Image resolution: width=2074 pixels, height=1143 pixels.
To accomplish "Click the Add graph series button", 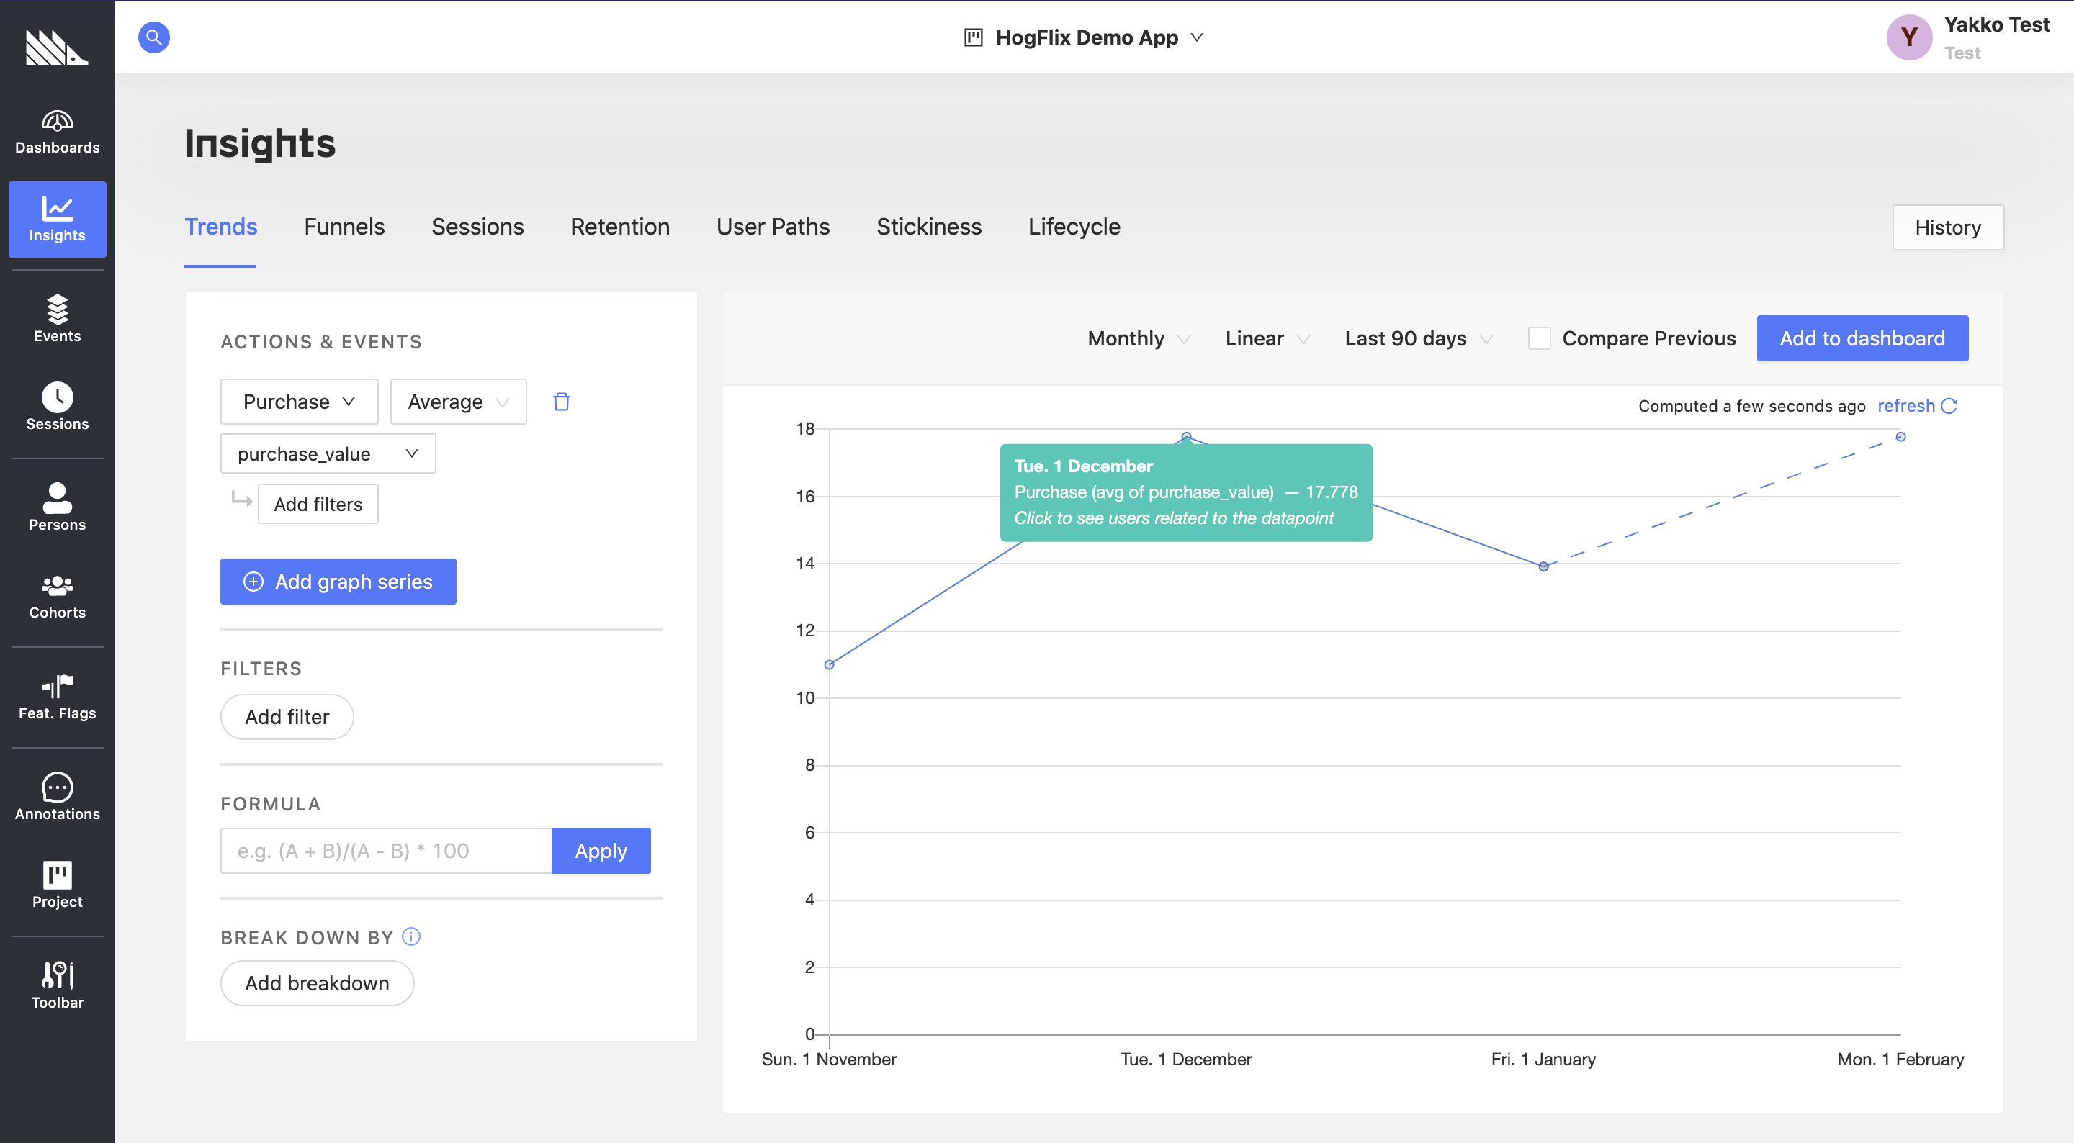I will pos(338,580).
